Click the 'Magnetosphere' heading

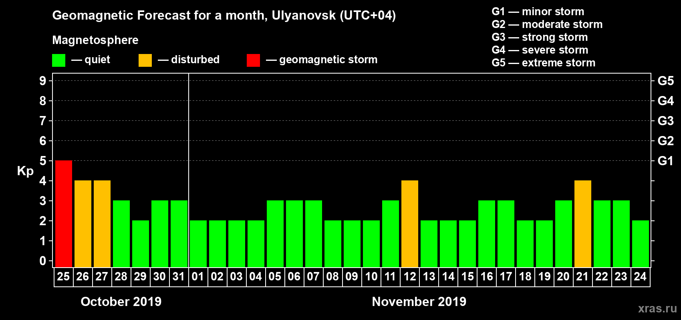(95, 40)
